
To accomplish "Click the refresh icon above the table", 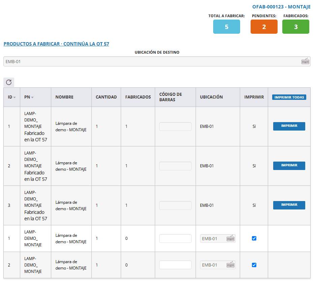I will pos(9,82).
